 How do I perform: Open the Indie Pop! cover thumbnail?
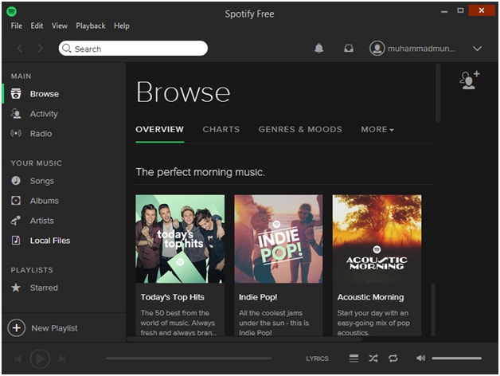coord(279,239)
